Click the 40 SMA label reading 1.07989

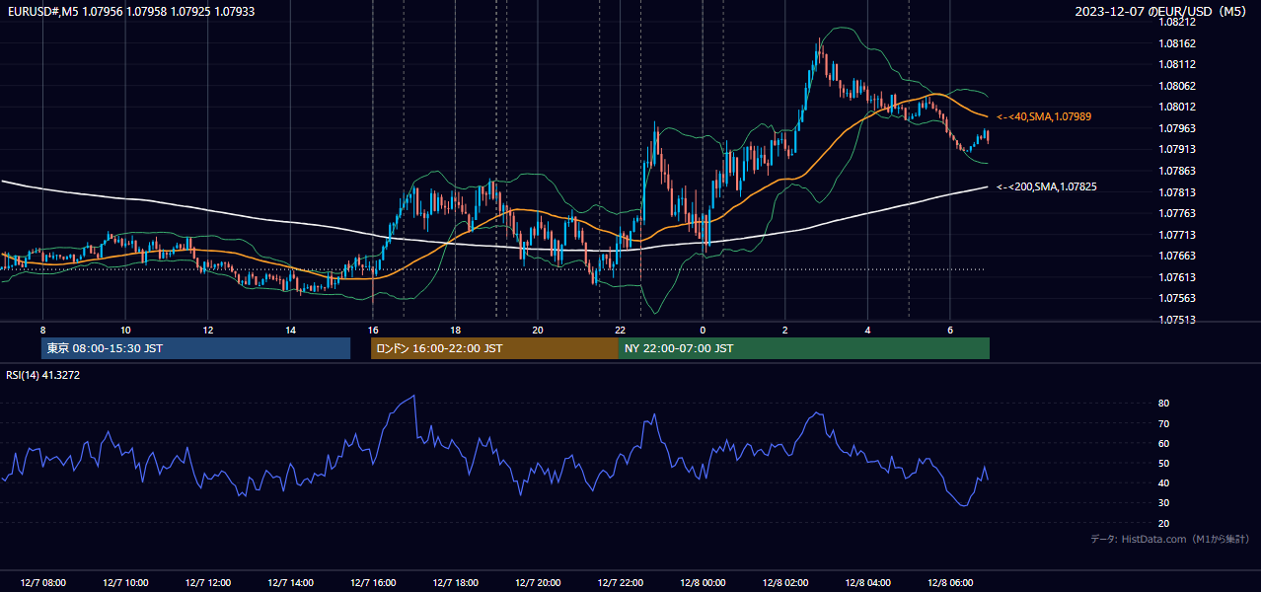tap(1043, 116)
